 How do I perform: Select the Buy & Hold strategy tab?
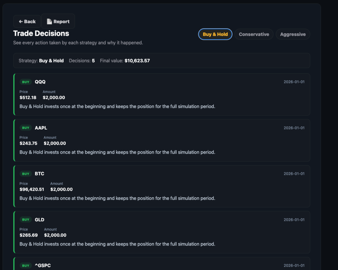click(x=215, y=34)
